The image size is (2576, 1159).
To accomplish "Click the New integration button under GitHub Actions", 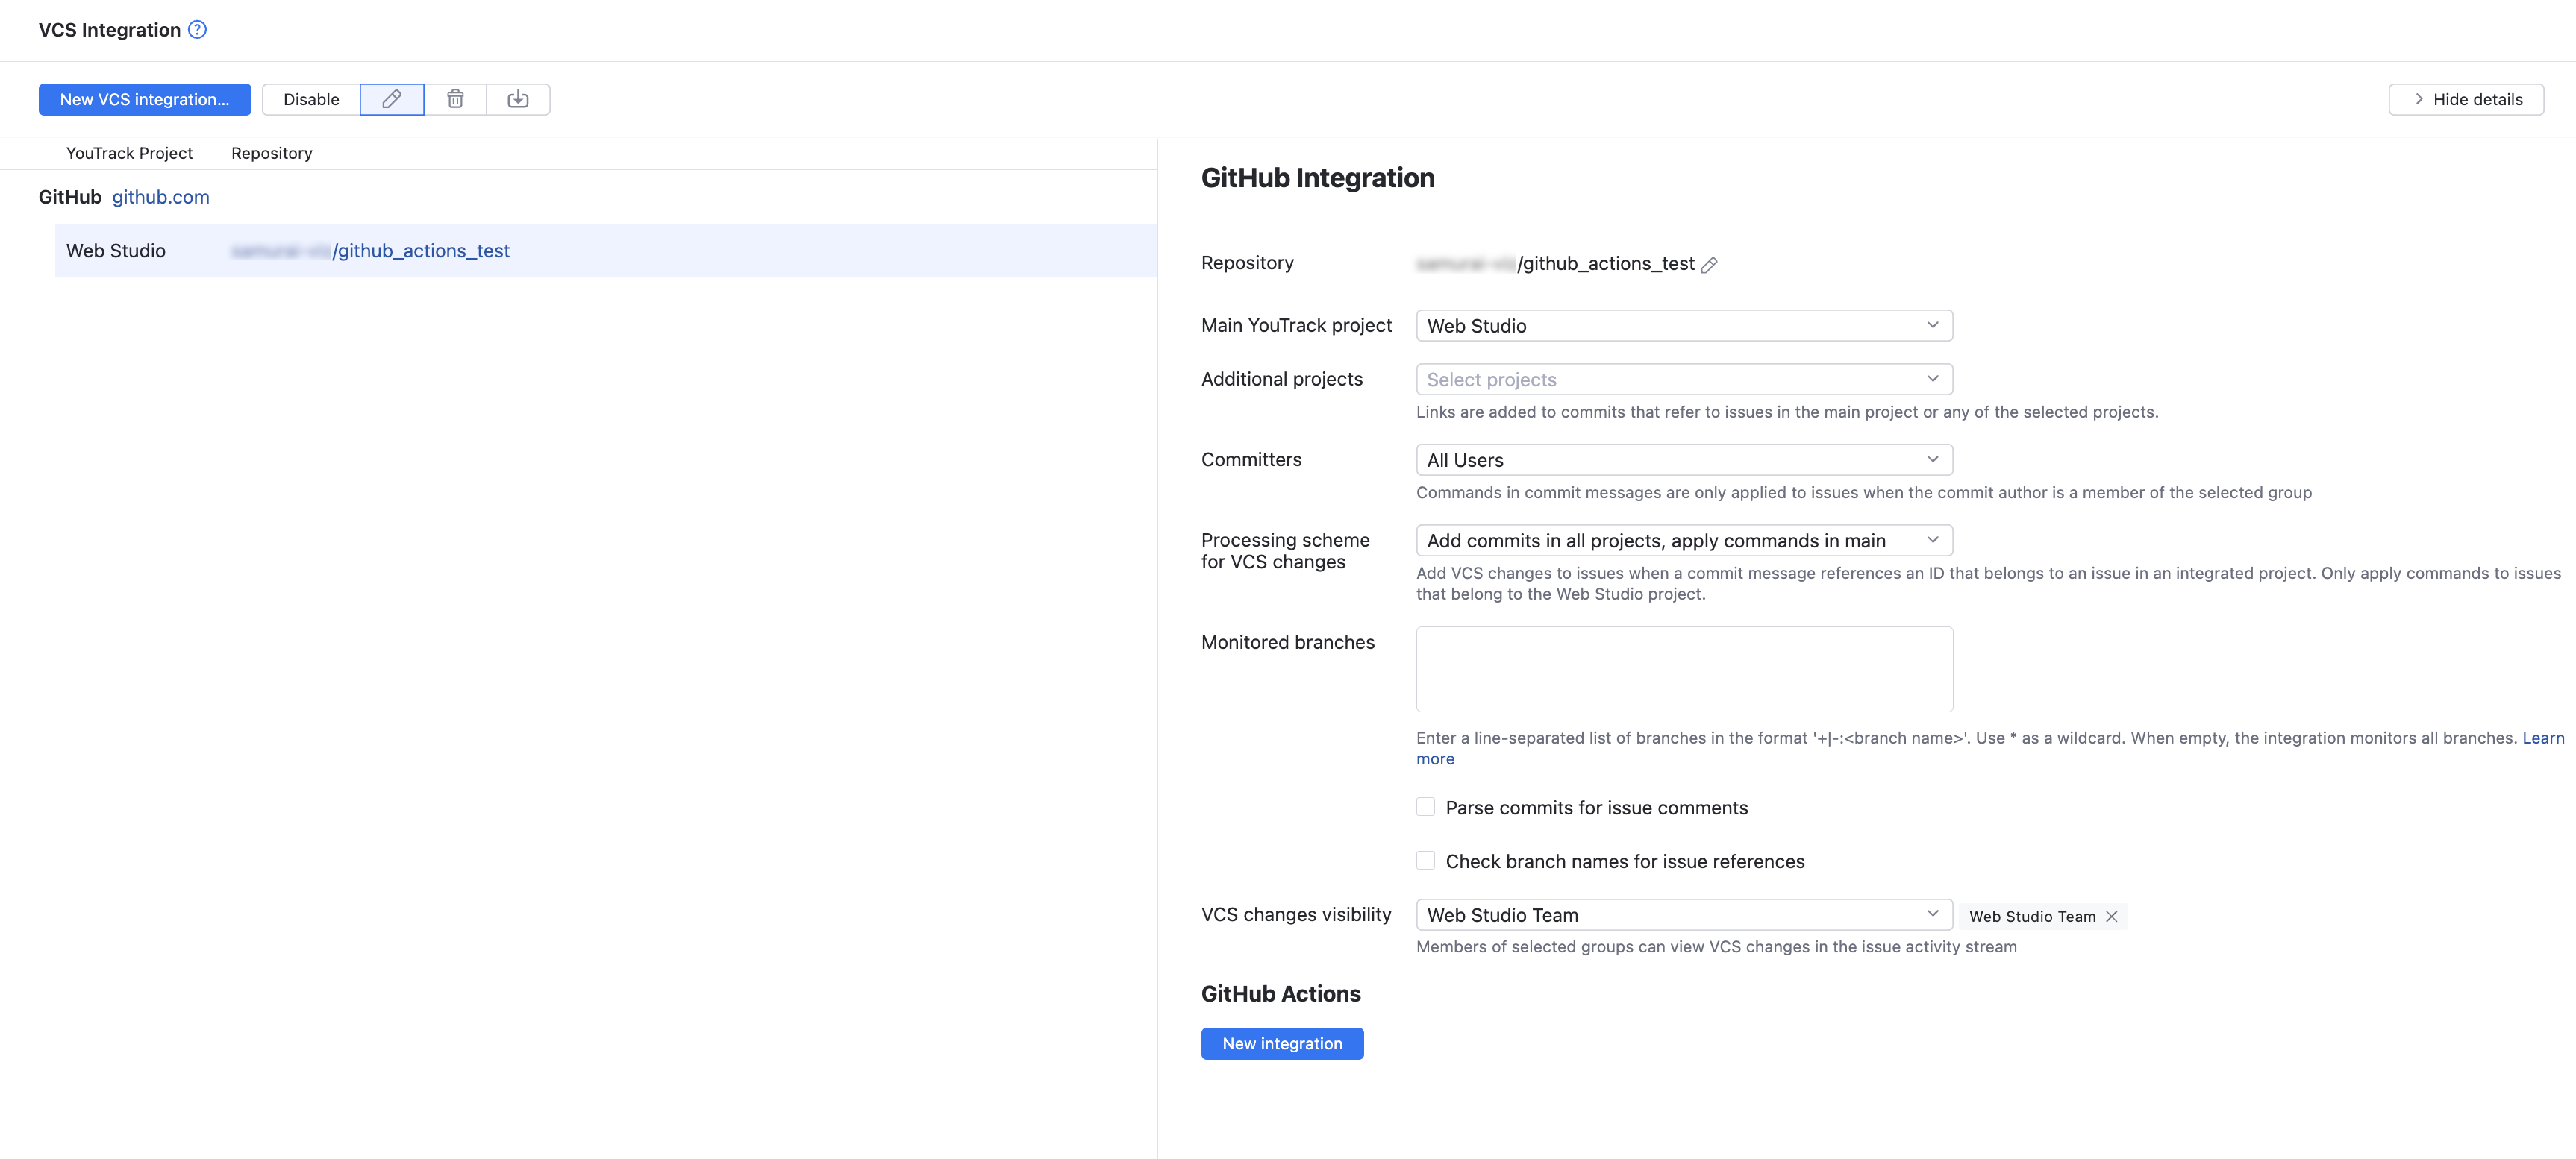I will tap(1282, 1043).
